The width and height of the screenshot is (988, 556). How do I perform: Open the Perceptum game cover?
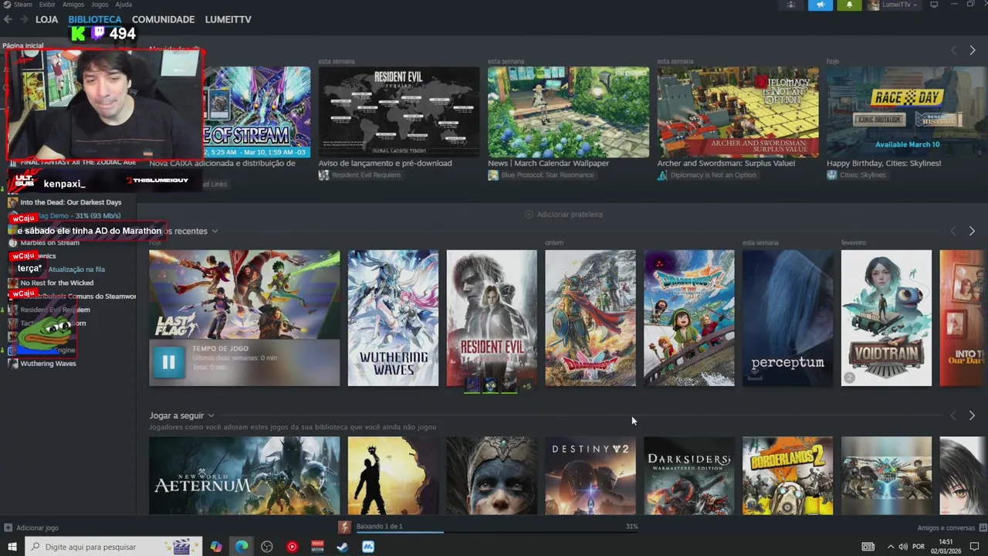(787, 317)
